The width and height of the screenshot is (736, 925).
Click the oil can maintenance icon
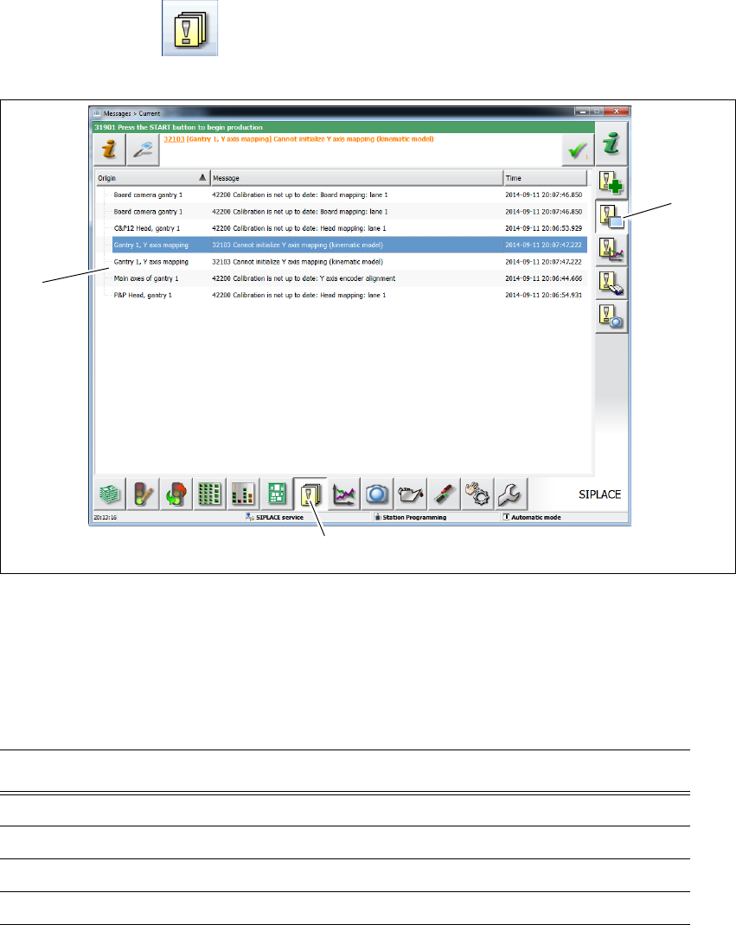[410, 494]
